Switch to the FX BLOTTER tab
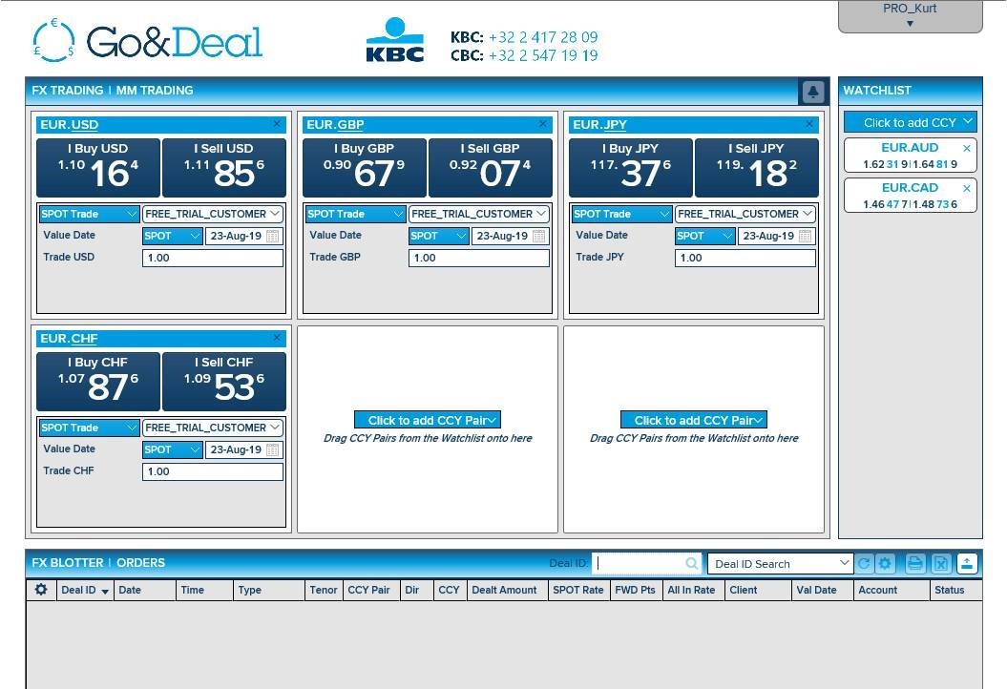 pyautogui.click(x=68, y=562)
